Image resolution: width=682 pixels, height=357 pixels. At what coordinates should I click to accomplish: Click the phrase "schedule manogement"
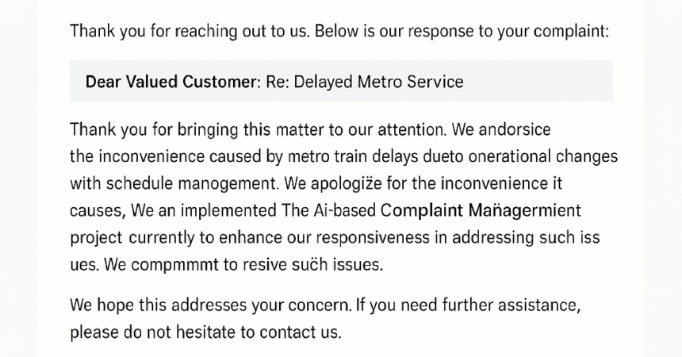pos(192,184)
